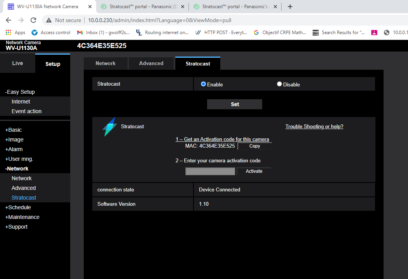
Task: Open the Trouble Shooting or help link
Action: 314,127
